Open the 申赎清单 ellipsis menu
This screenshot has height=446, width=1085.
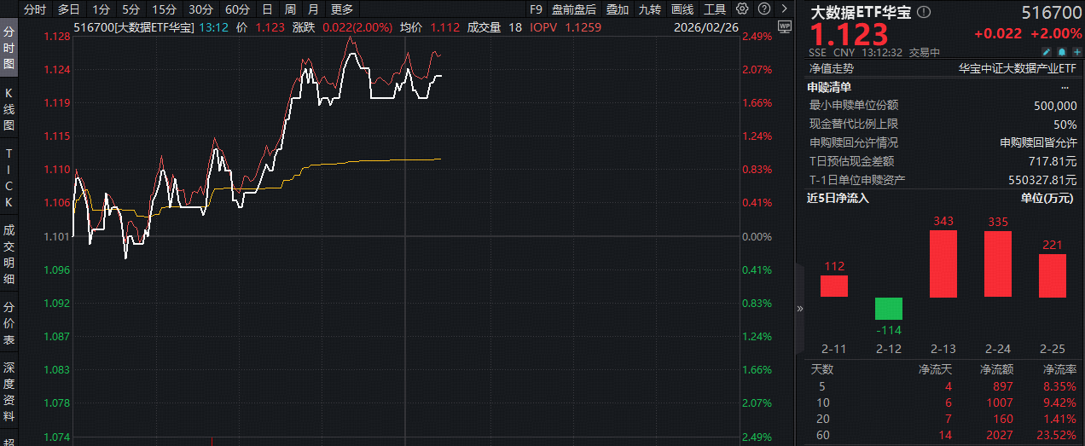tap(1065, 87)
